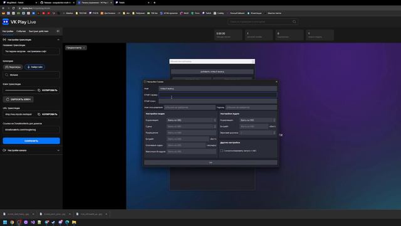
Task: Collapse the left control panel sidebar
Action: pos(58,31)
